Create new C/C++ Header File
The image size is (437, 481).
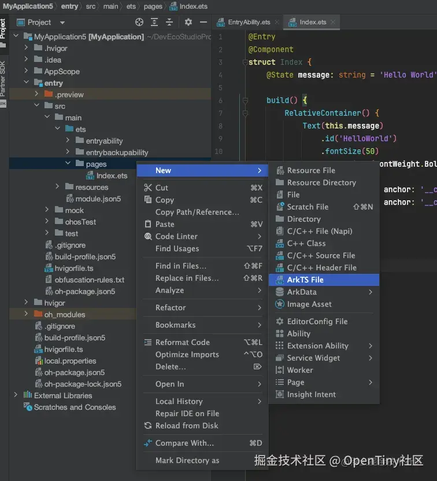324,268
